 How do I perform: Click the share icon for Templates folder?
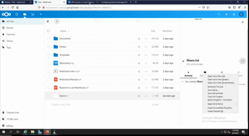pos(139,55)
